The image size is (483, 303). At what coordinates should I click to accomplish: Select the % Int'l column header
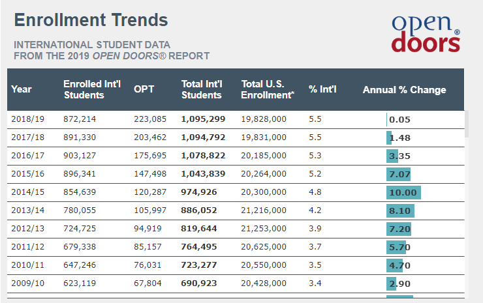322,89
